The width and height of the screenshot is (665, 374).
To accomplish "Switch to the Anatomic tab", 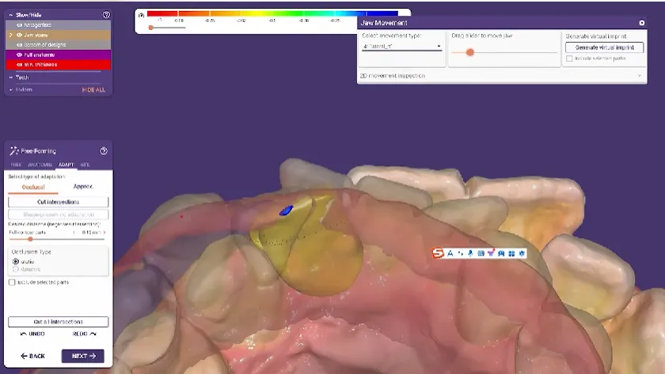I will click(39, 164).
